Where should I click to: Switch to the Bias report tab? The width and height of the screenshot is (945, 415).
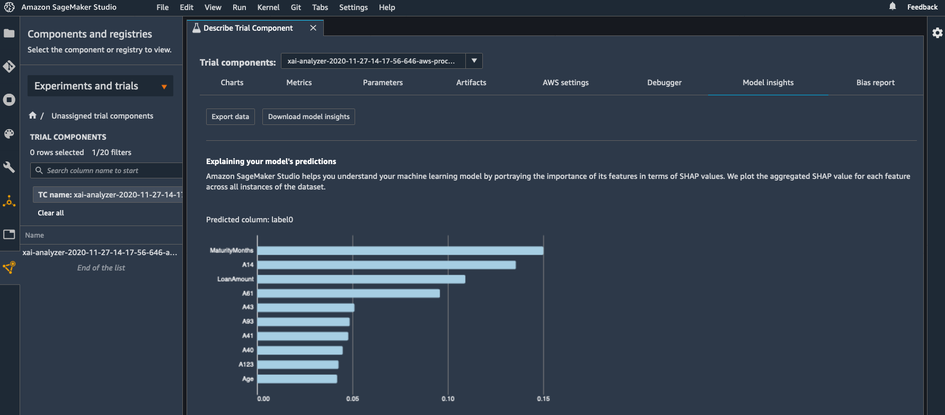[x=875, y=83]
